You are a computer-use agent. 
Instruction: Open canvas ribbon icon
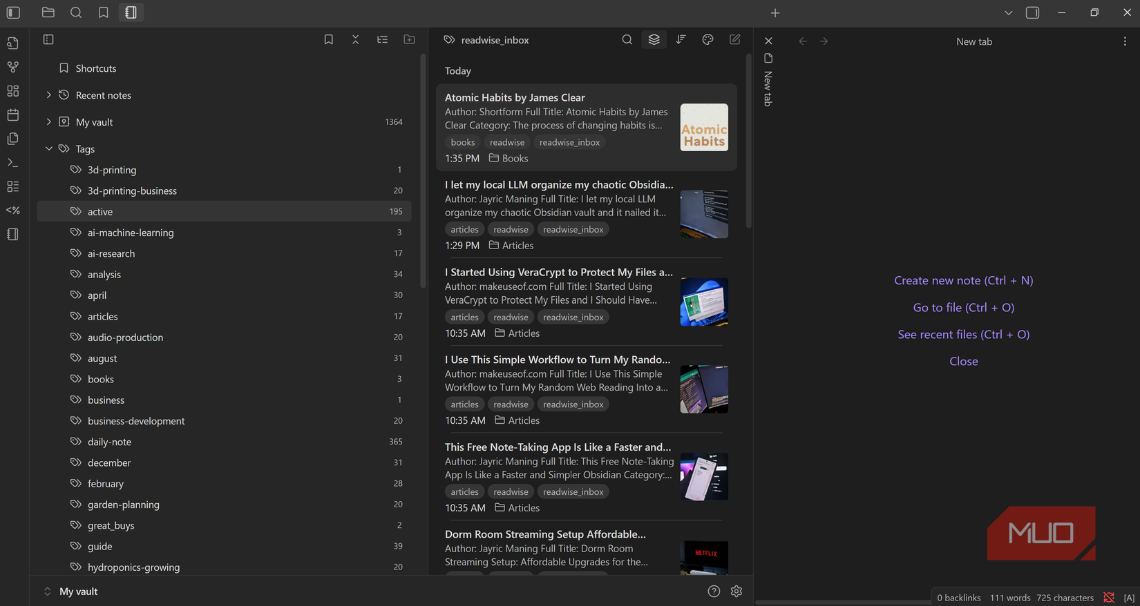point(13,91)
